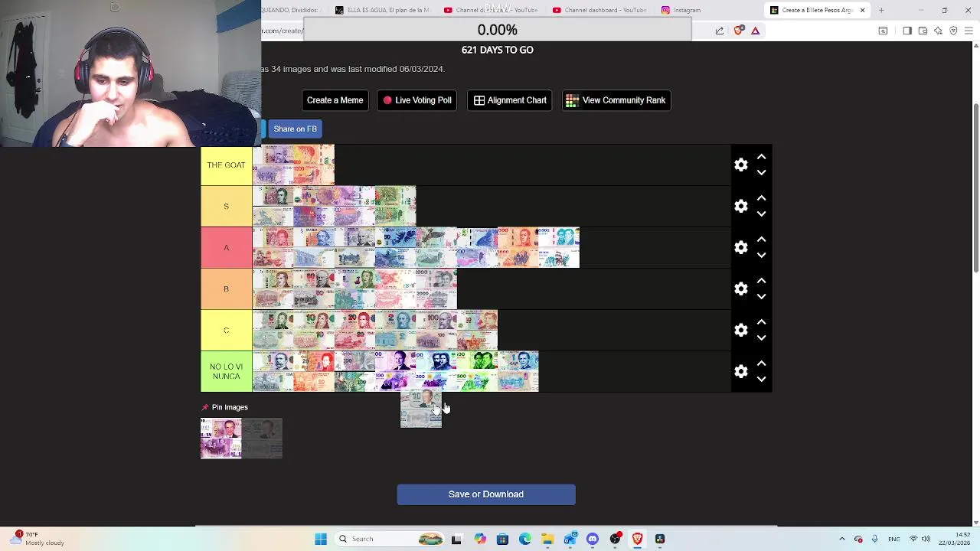Move C tier up with up arrow
This screenshot has height=551, width=980.
(x=761, y=321)
